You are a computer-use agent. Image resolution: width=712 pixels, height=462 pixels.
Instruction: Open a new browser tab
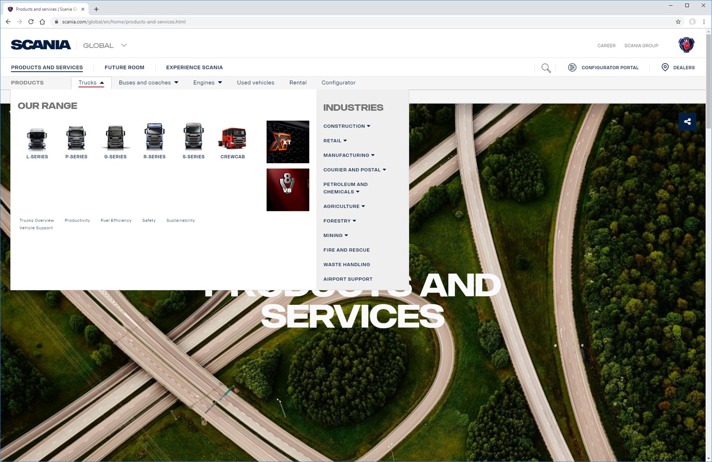pos(96,9)
